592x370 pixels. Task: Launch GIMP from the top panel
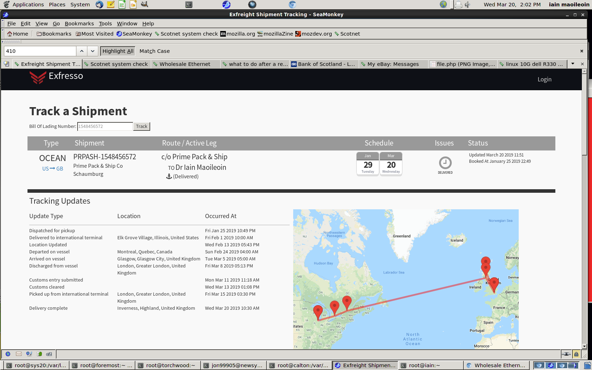point(144,4)
